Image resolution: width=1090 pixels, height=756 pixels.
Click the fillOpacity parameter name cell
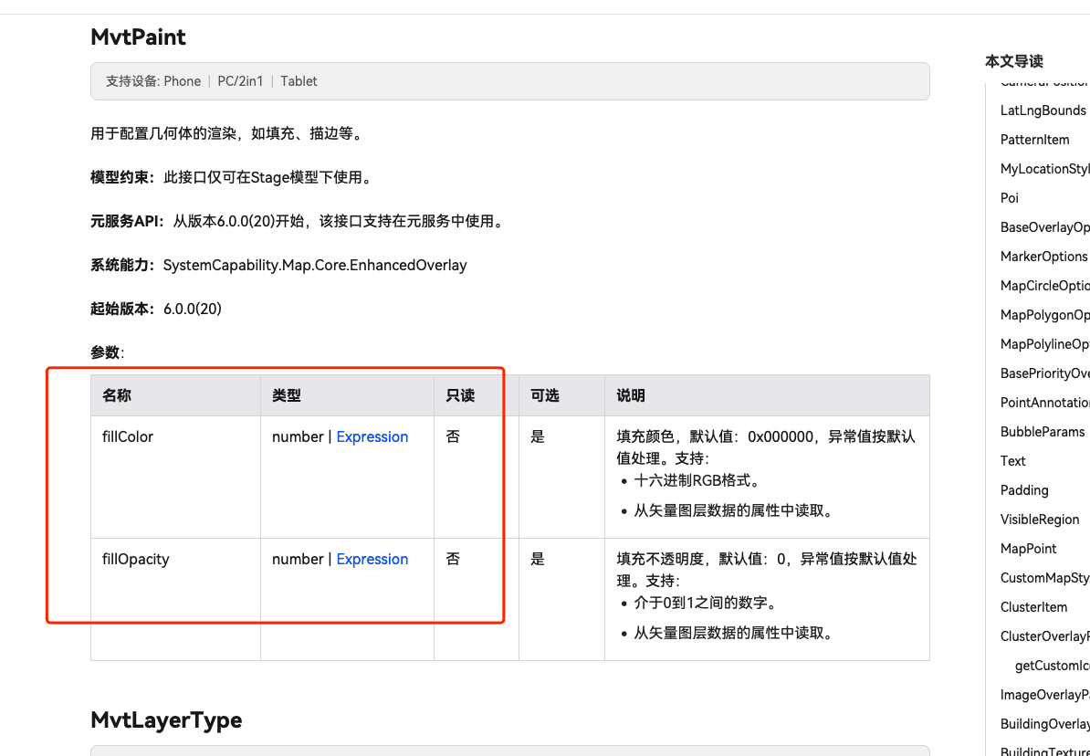click(x=135, y=559)
